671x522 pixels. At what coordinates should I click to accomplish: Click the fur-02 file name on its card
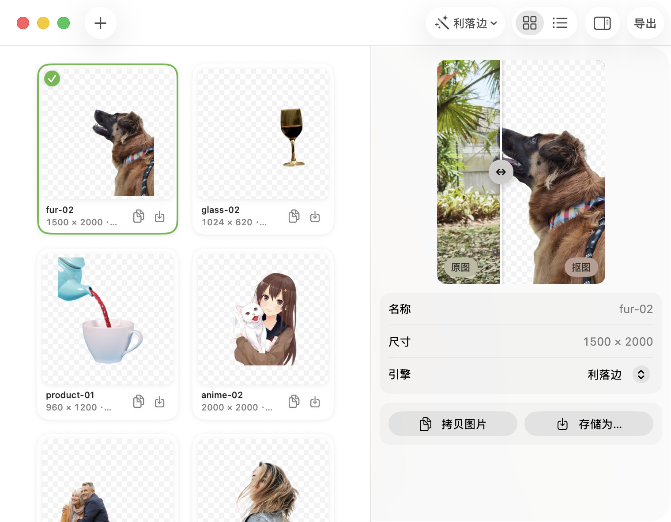[60, 210]
